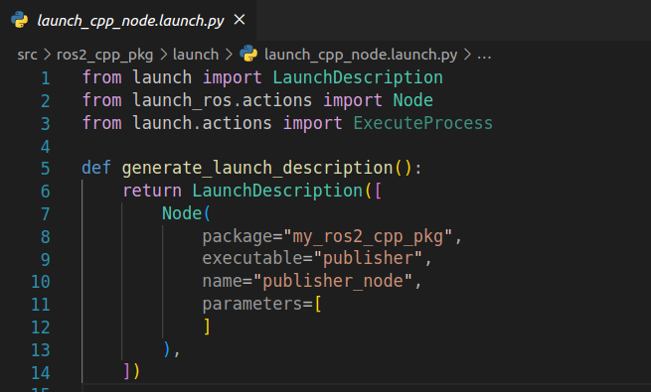Close the launch_cpp_node.launch.py tab
The width and height of the screenshot is (651, 392).
point(240,20)
